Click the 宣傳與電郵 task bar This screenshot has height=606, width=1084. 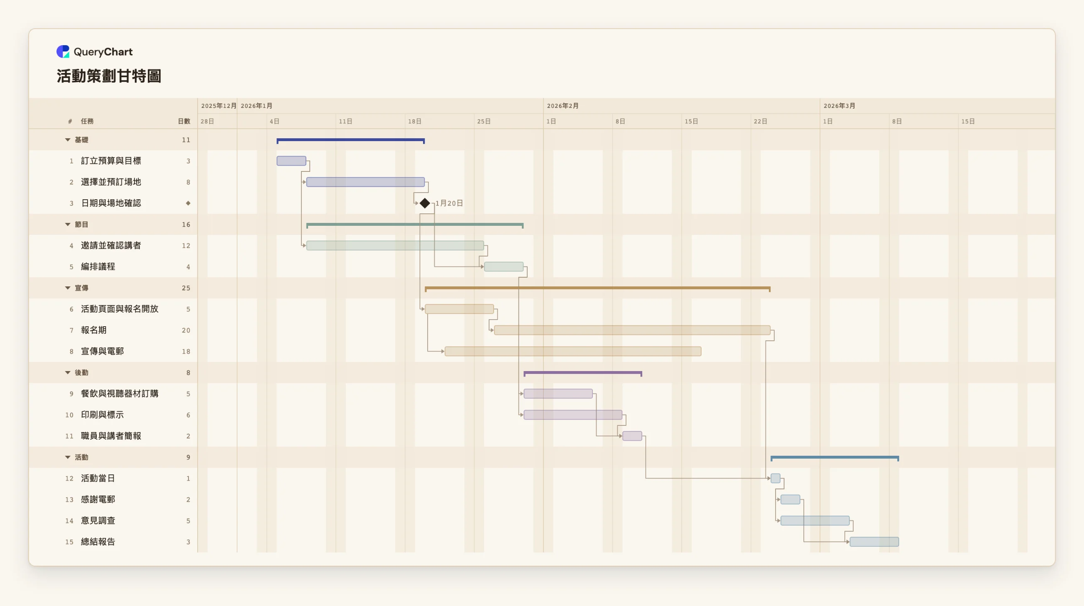coord(573,351)
